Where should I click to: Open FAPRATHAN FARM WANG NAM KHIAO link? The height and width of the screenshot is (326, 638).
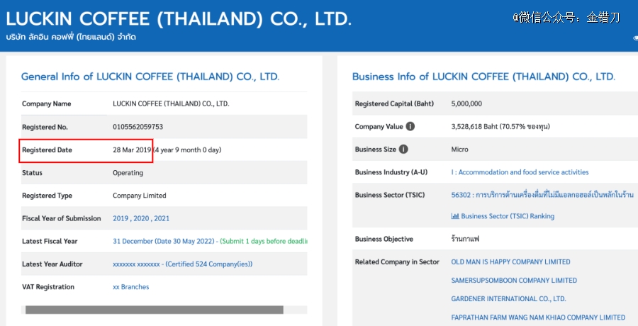(538, 317)
